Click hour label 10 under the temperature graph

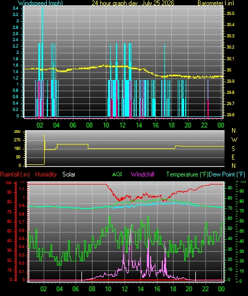(108, 289)
